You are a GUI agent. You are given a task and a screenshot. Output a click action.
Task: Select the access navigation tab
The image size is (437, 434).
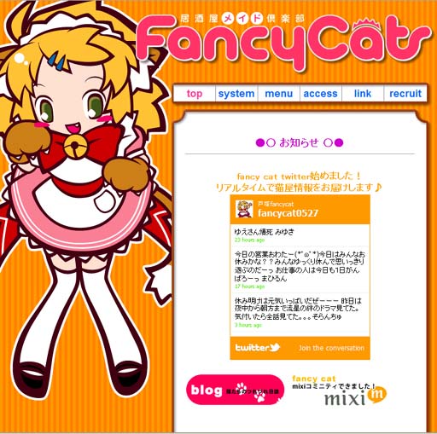point(321,94)
